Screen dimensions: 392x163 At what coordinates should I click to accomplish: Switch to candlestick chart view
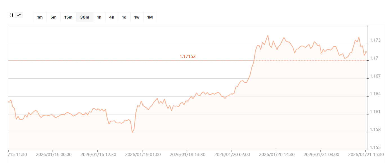(x=12, y=15)
